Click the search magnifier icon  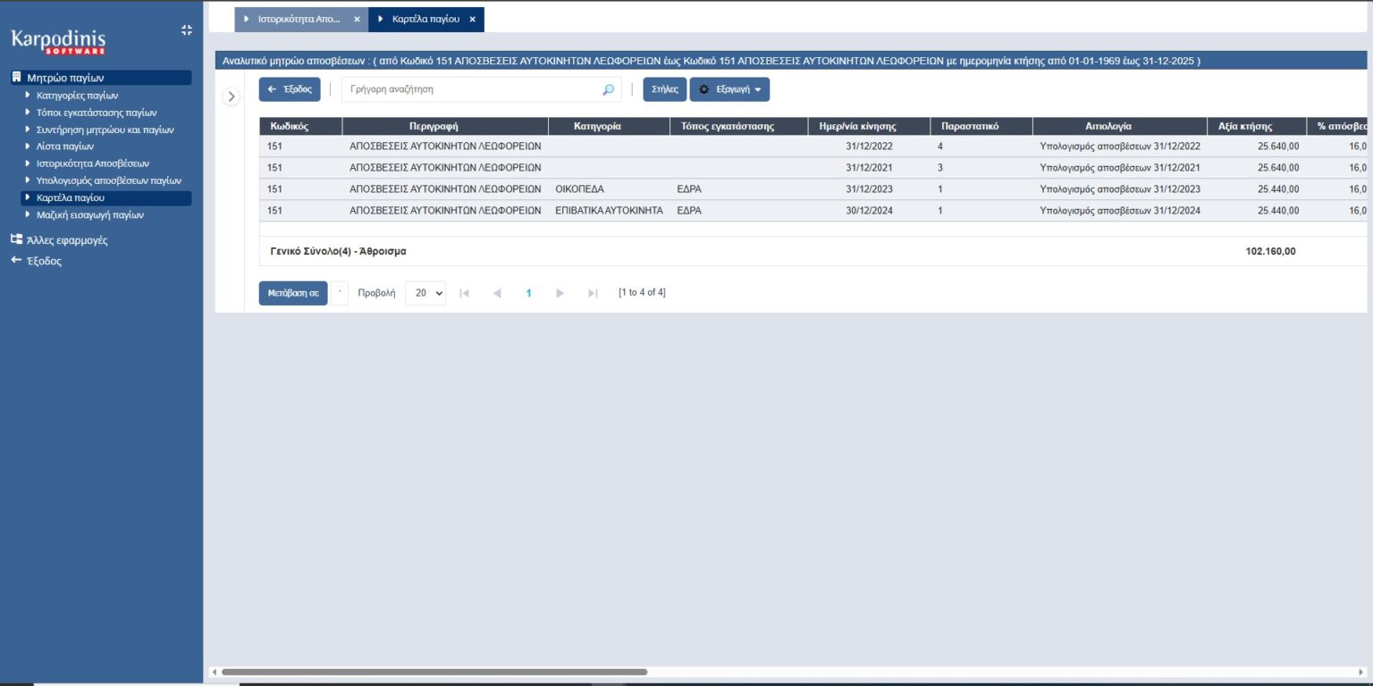(x=608, y=89)
